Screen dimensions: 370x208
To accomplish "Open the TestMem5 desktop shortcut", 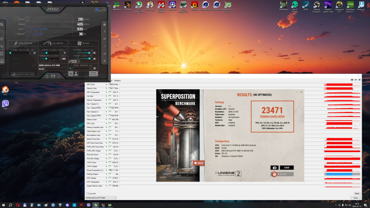I will [x=117, y=6].
